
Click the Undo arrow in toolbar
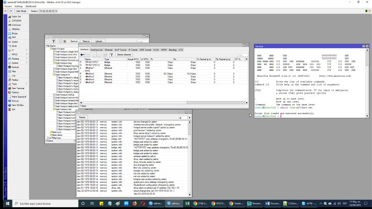pos(6,11)
